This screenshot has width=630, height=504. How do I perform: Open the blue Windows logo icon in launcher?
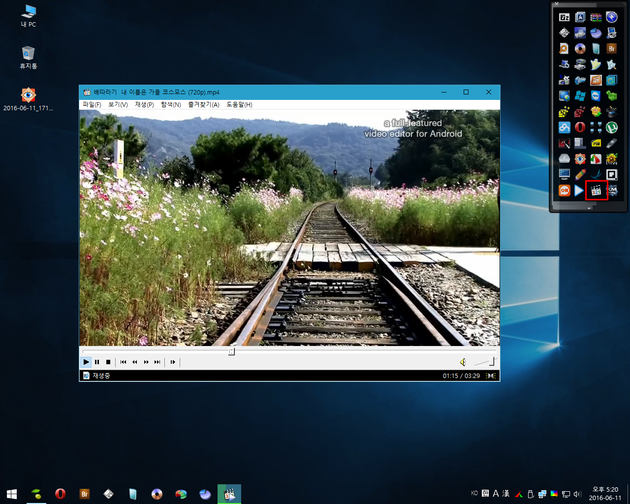(580, 96)
